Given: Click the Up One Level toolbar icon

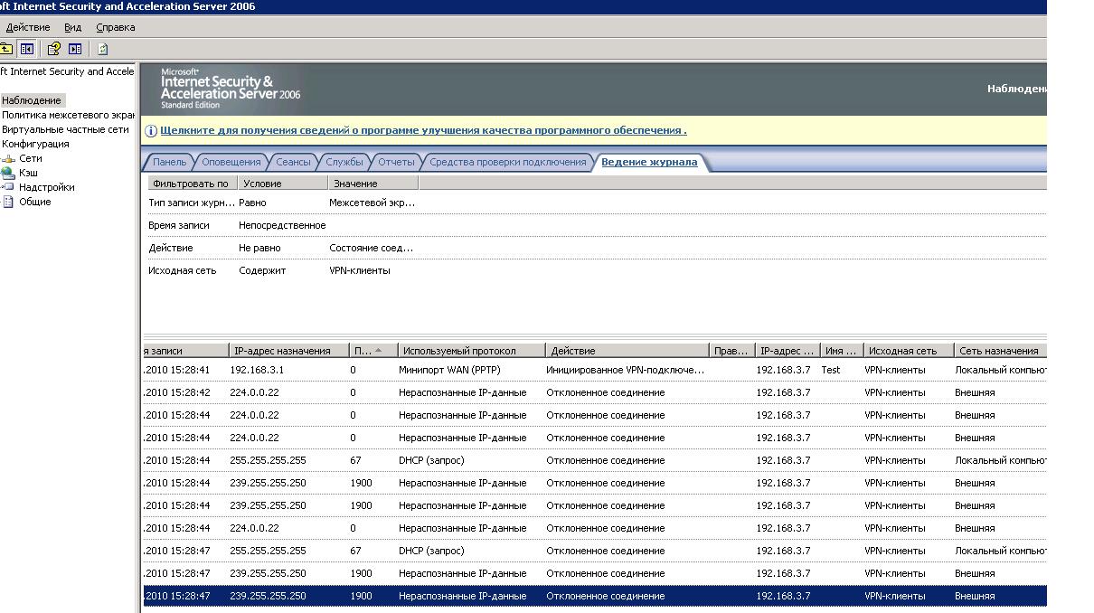Looking at the screenshot, I should click(x=5, y=49).
